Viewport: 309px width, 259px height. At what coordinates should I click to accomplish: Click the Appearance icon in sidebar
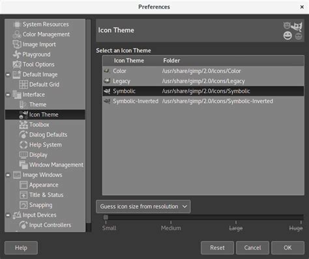(23, 185)
